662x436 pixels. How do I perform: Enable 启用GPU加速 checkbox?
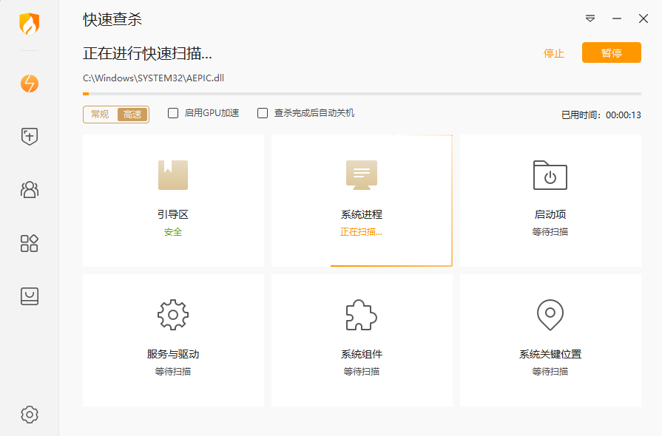tap(173, 113)
